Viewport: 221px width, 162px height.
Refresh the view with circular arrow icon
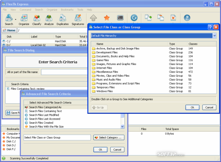click(x=134, y=18)
